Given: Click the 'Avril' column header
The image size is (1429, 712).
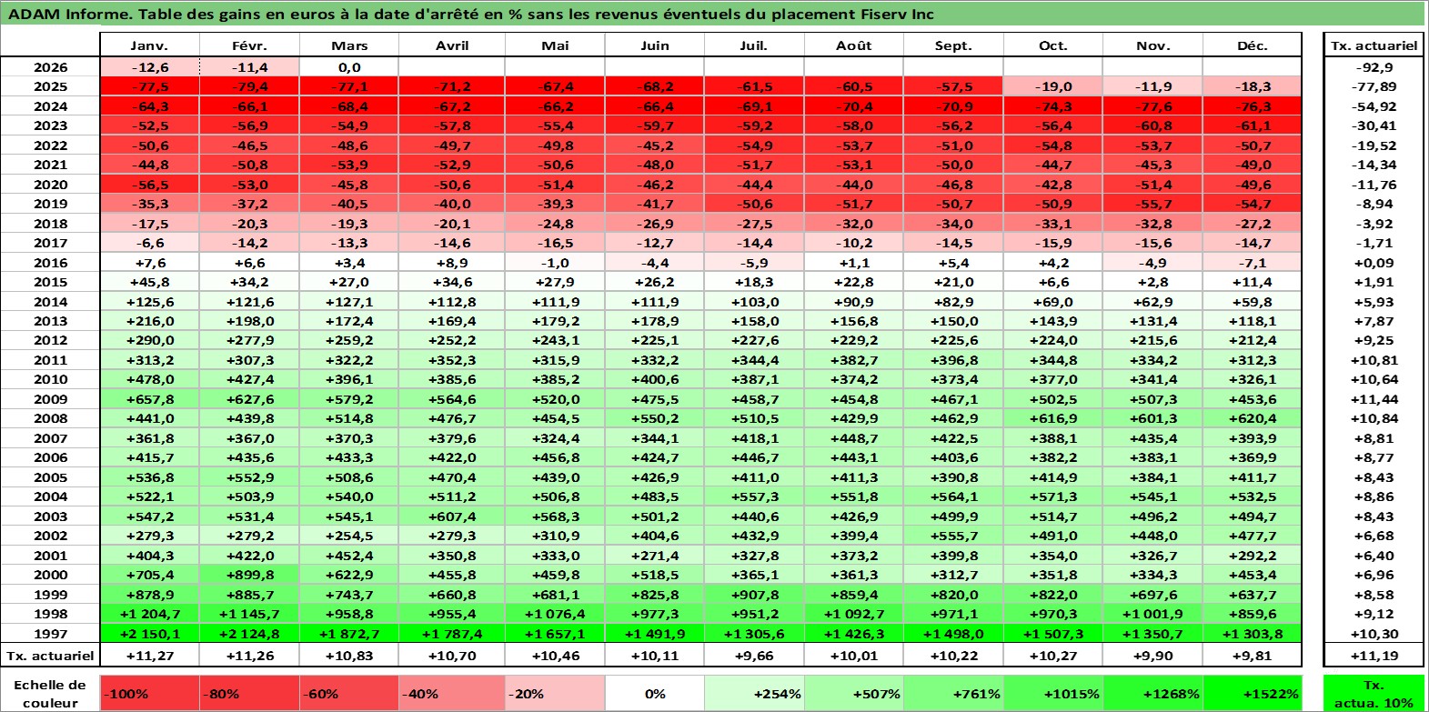Looking at the screenshot, I should point(452,45).
